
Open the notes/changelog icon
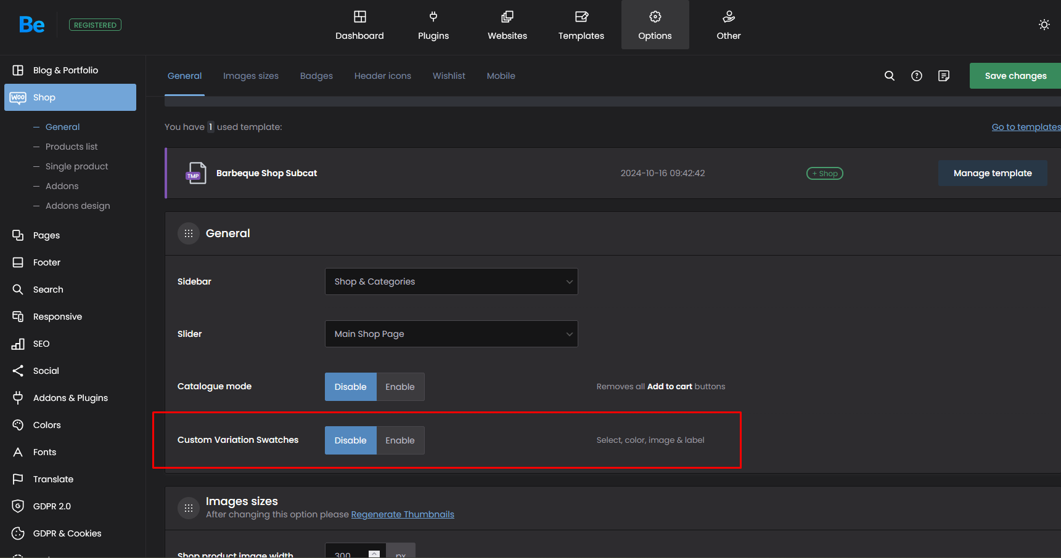tap(944, 76)
